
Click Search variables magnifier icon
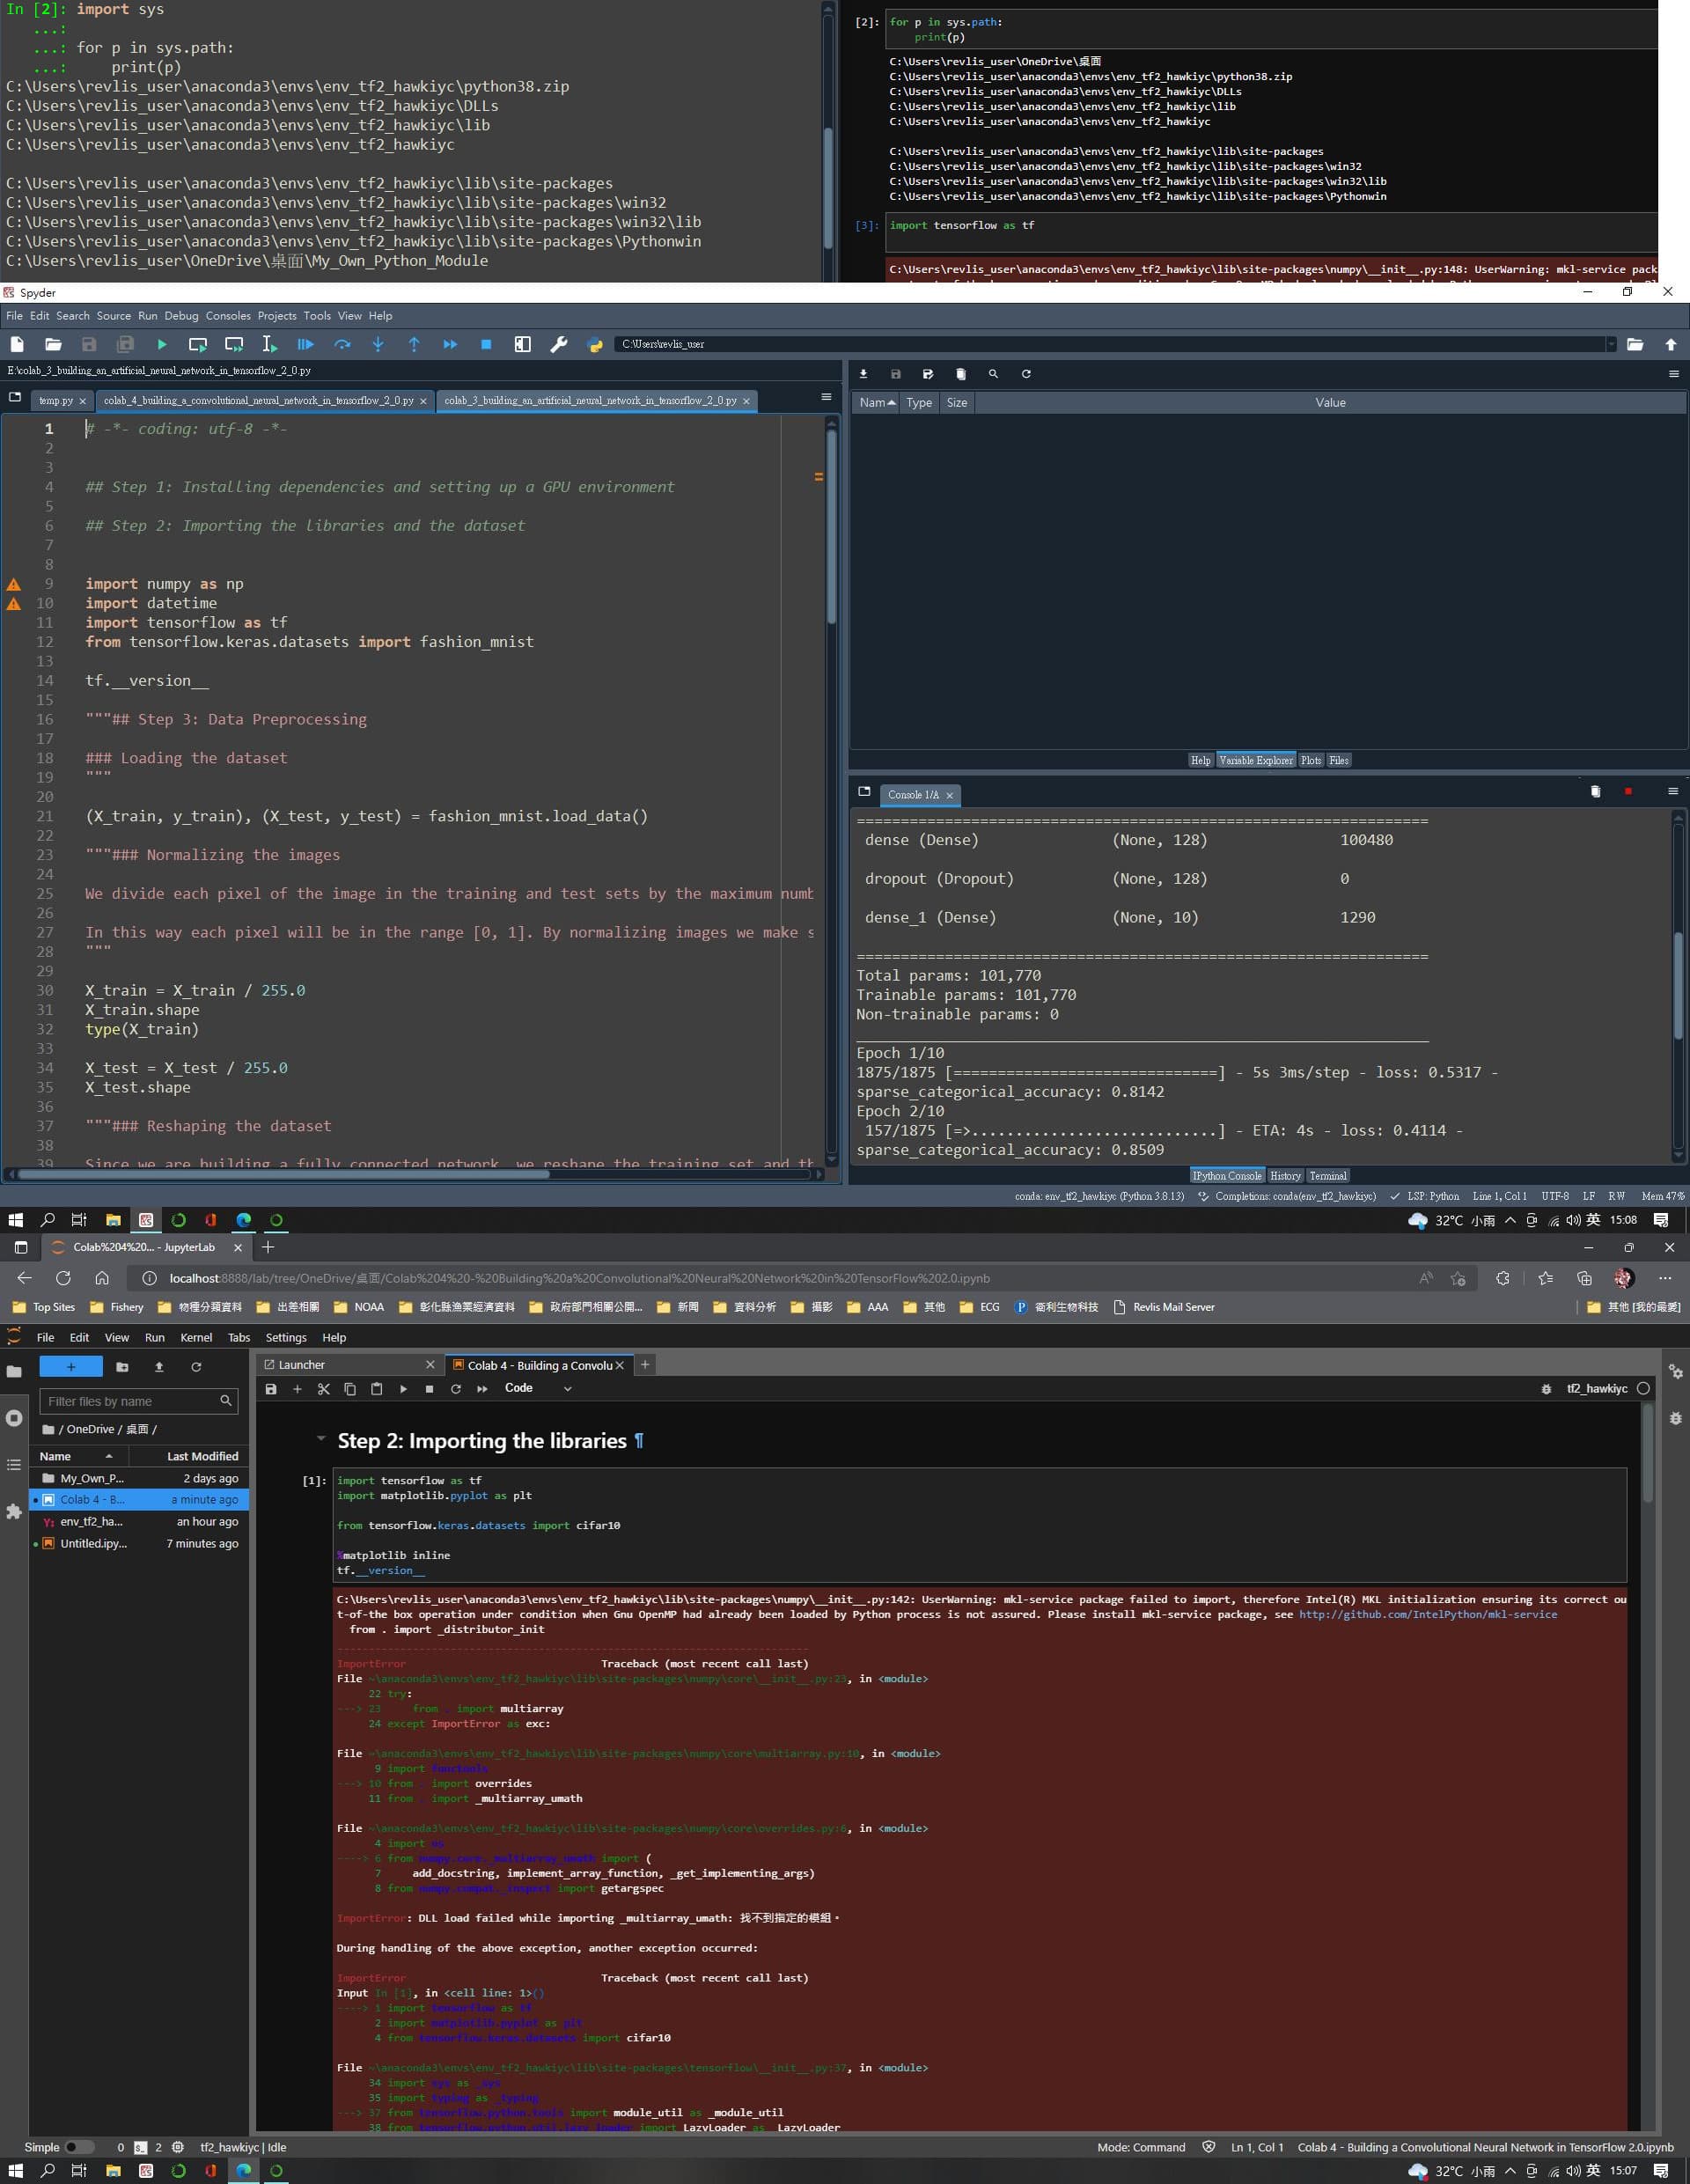[993, 374]
